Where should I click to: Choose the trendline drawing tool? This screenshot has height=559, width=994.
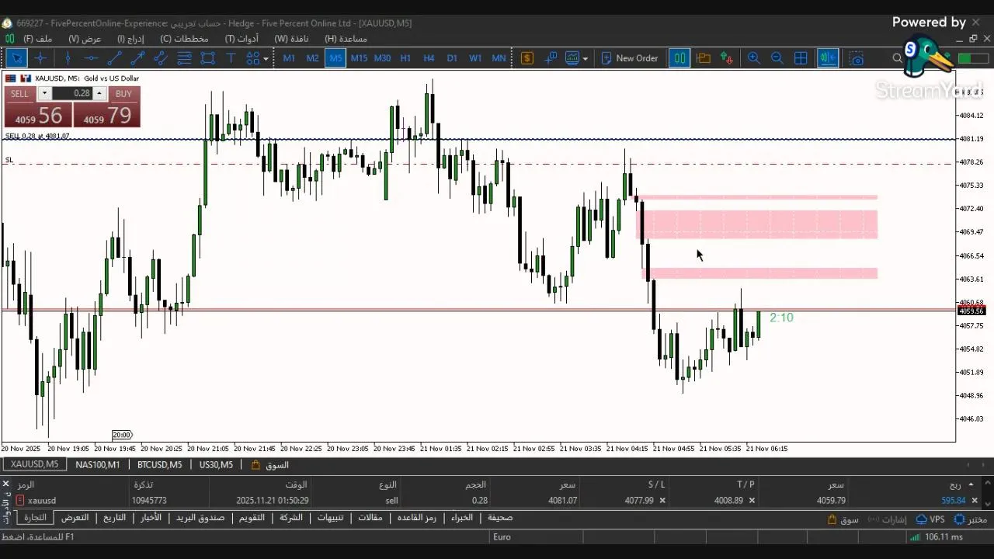tap(115, 58)
